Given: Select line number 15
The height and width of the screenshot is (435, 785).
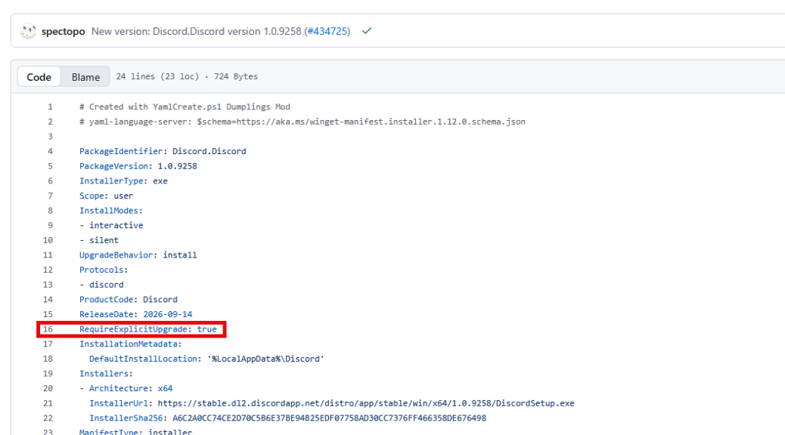Looking at the screenshot, I should point(48,314).
